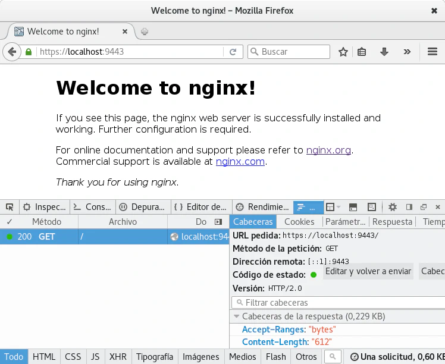
Task: Switch to the Cookies tab
Action: click(x=299, y=222)
